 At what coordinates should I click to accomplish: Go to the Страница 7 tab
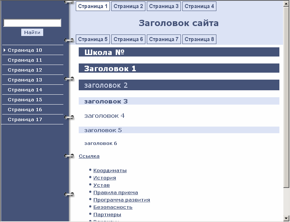click(164, 39)
